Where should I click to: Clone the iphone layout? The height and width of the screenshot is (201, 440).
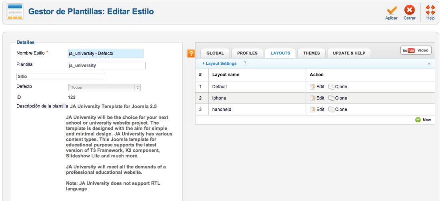coord(338,98)
